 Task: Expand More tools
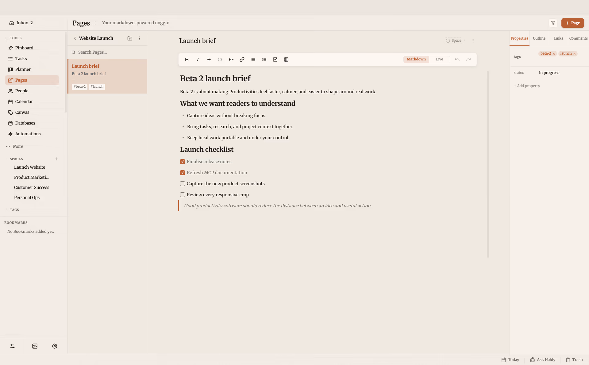click(x=15, y=146)
